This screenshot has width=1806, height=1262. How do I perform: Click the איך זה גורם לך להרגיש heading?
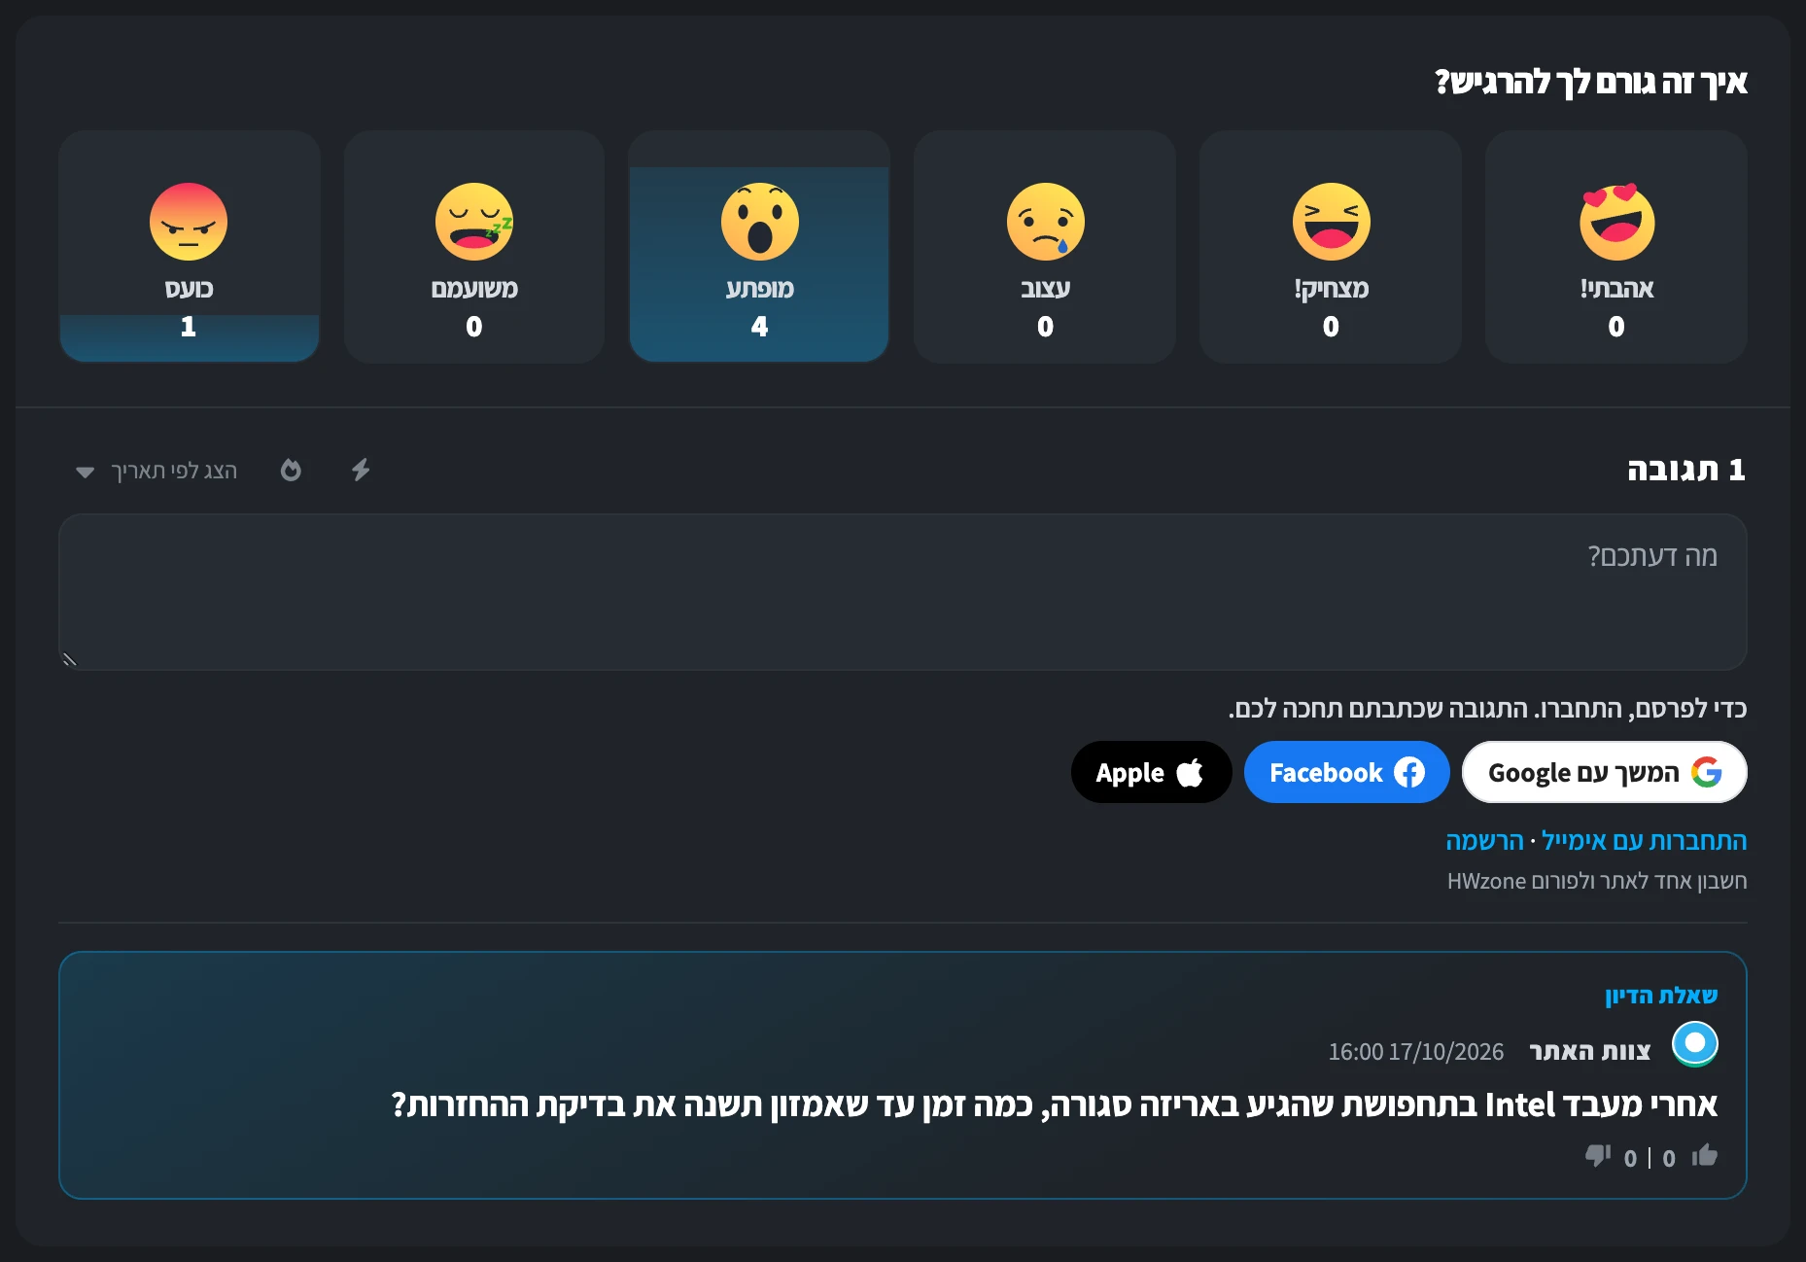[x=1591, y=83]
